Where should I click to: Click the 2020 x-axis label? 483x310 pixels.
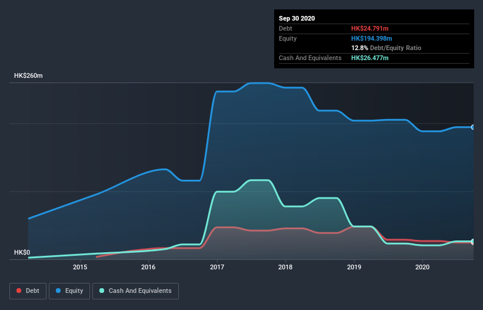422,267
